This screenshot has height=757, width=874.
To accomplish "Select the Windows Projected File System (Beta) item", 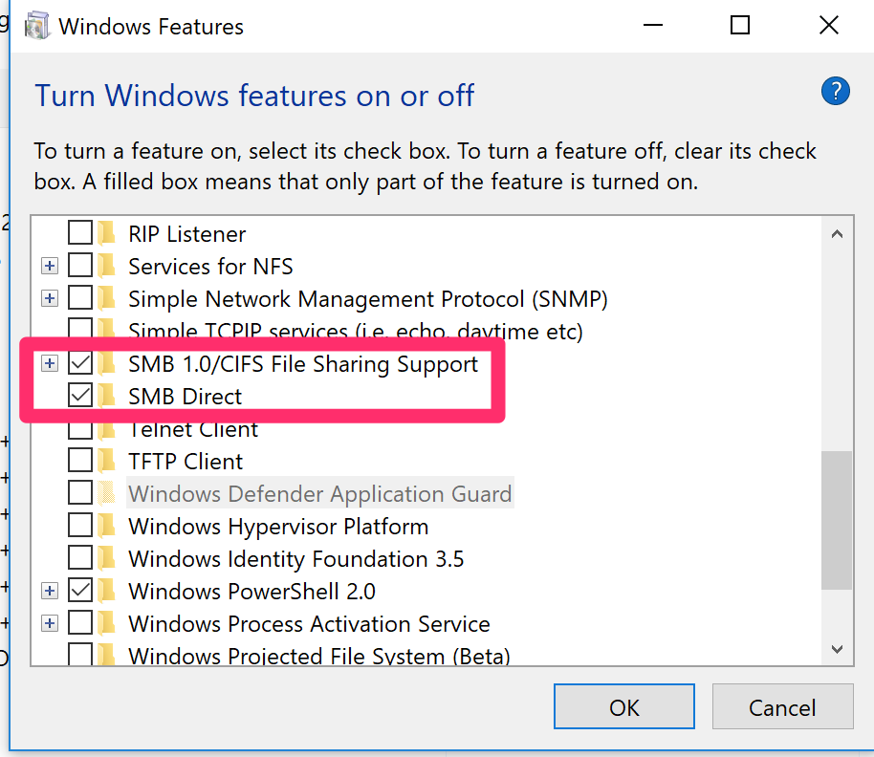I will click(318, 656).
